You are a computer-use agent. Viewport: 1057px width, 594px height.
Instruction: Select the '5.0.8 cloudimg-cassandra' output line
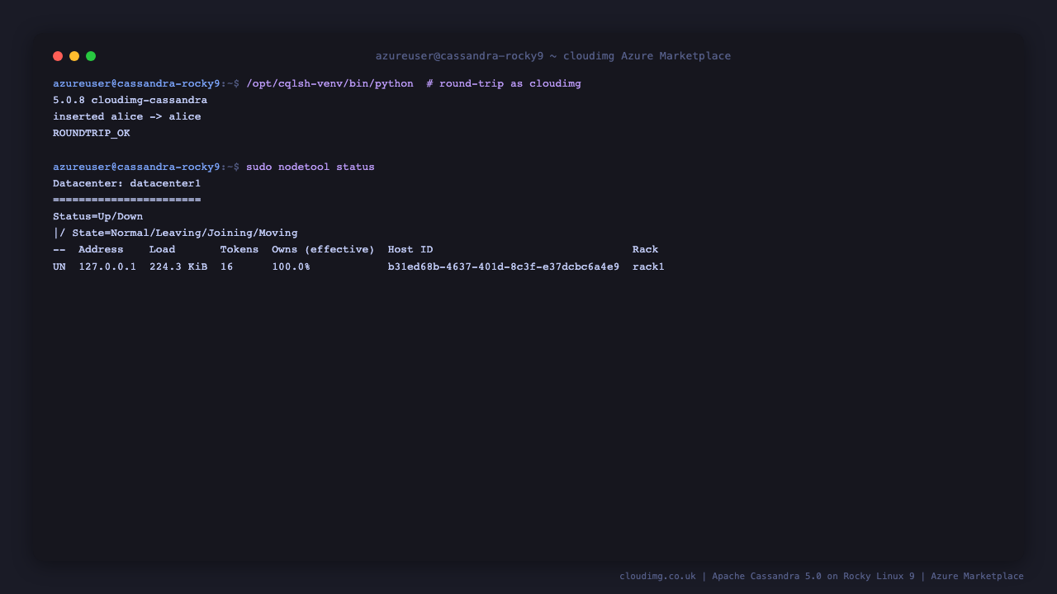click(x=130, y=101)
